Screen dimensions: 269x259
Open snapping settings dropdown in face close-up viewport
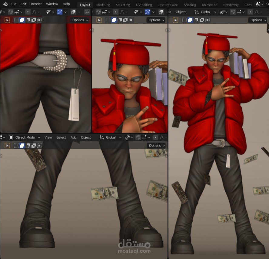point(106,12)
